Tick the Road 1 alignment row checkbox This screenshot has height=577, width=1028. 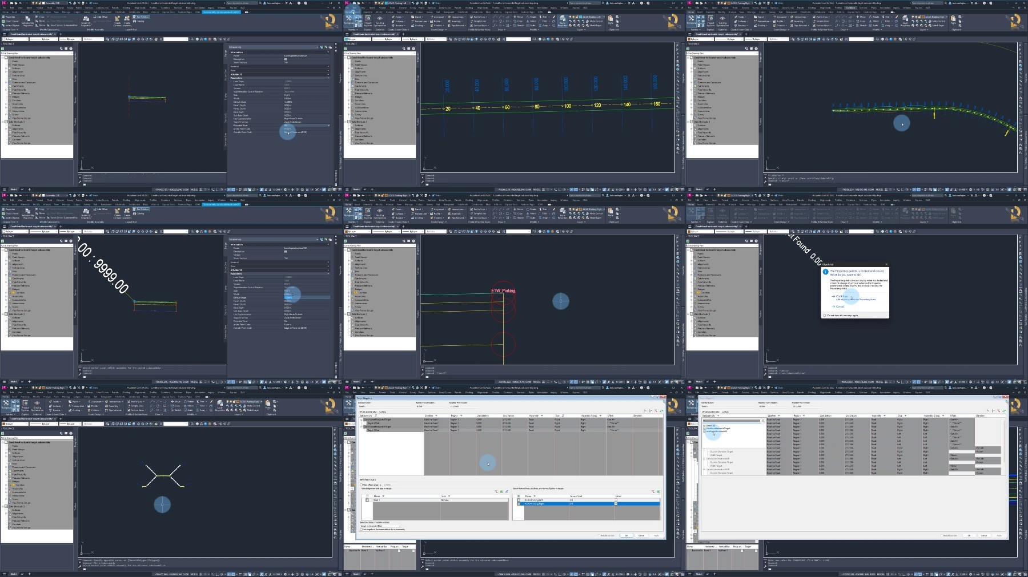[x=367, y=500]
